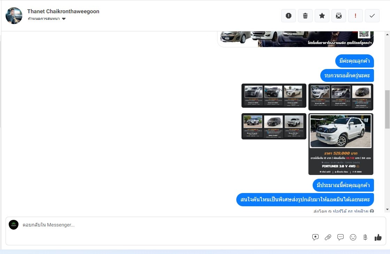Mark conversation as spam
The height and width of the screenshot is (254, 390).
point(288,16)
